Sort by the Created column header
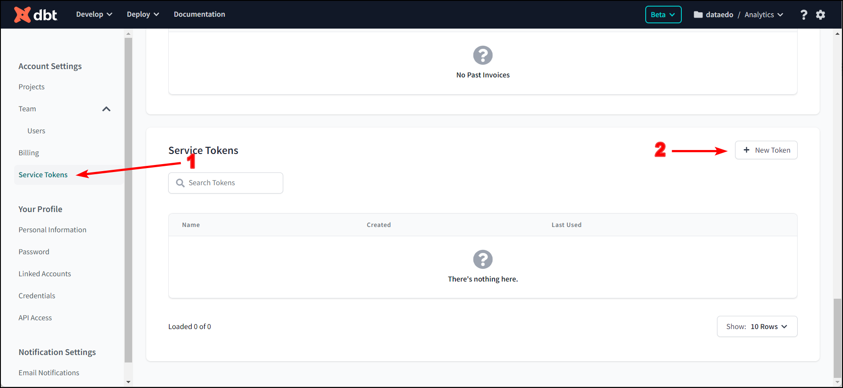Screen dimensions: 843x388 click(378, 225)
